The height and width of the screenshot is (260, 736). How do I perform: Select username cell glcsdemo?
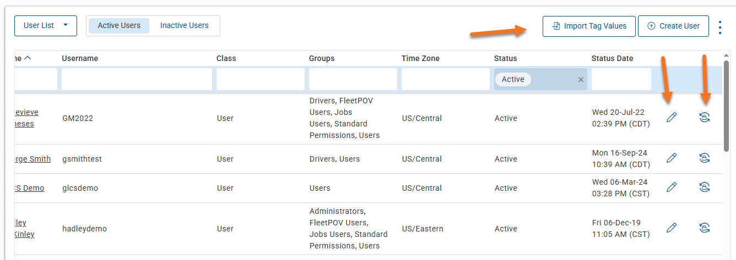pos(80,188)
